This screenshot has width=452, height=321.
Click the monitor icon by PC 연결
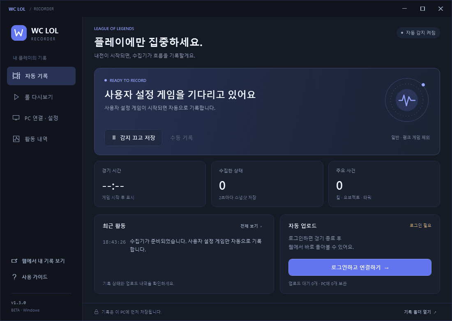point(16,118)
